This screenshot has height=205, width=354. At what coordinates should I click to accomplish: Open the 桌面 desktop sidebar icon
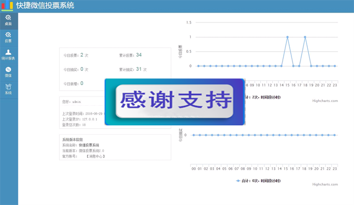click(x=9, y=21)
